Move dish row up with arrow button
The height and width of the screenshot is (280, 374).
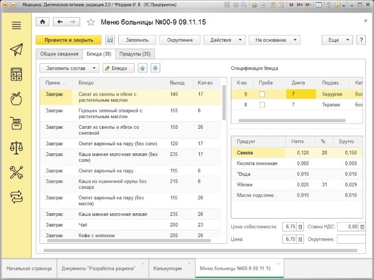pyautogui.click(x=143, y=68)
